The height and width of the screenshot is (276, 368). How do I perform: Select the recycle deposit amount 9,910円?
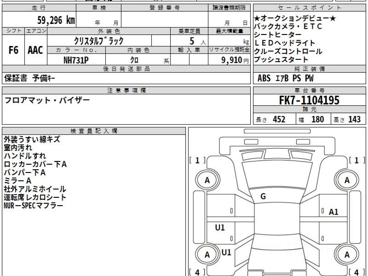coord(235,60)
